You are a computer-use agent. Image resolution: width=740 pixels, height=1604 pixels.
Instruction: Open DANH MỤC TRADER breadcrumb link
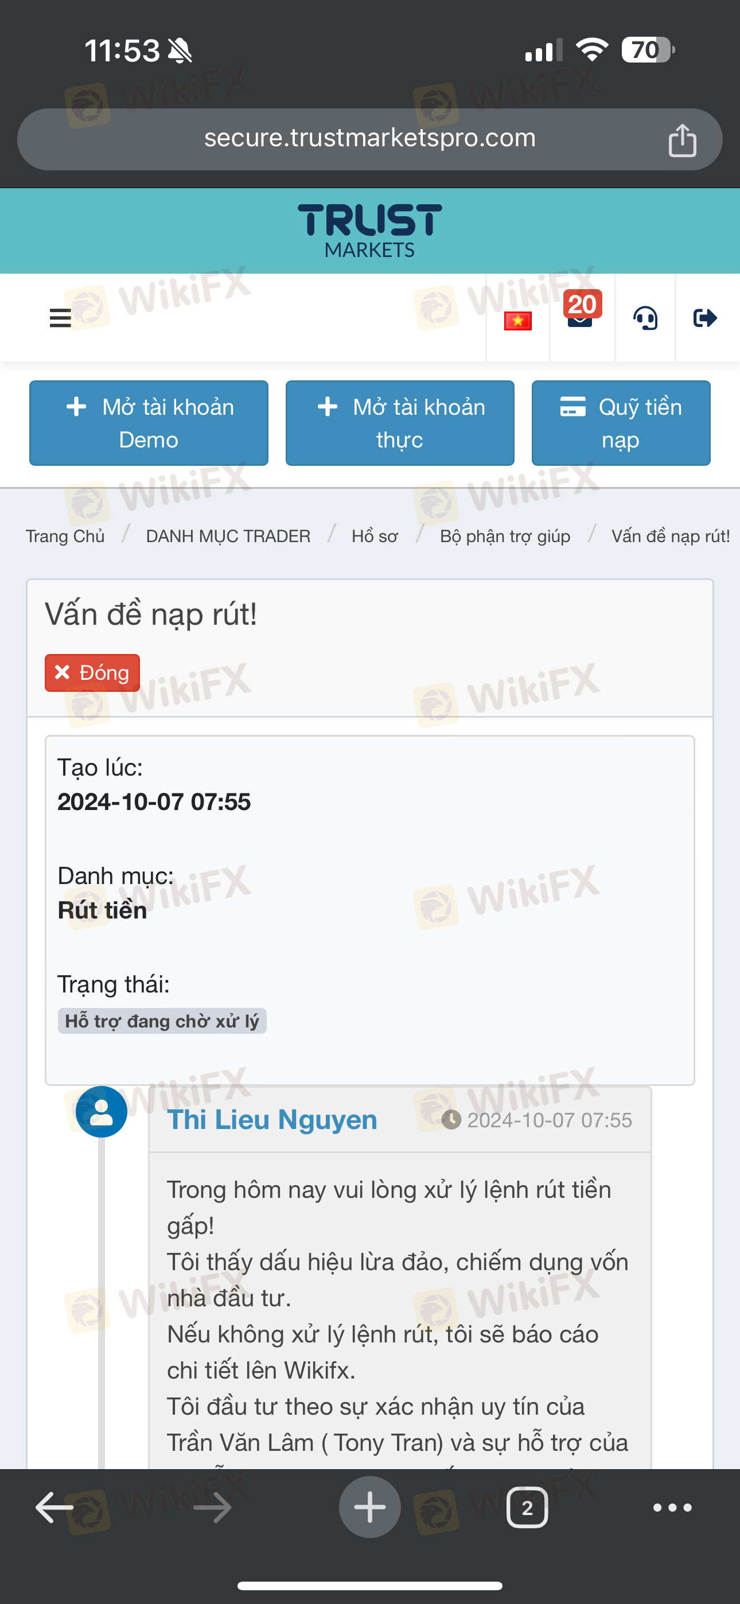point(228,536)
